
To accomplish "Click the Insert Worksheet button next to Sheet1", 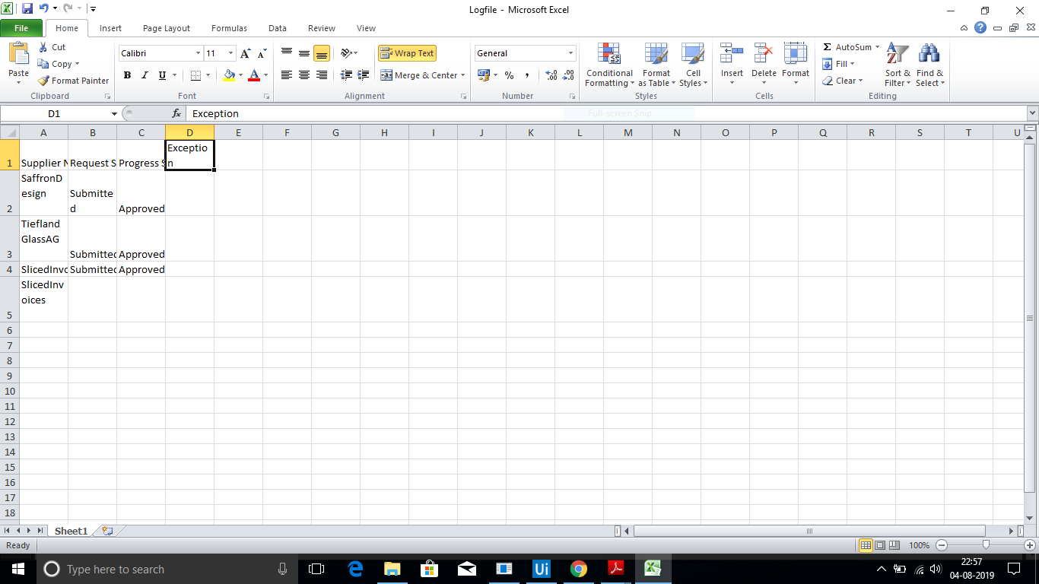I will point(106,531).
